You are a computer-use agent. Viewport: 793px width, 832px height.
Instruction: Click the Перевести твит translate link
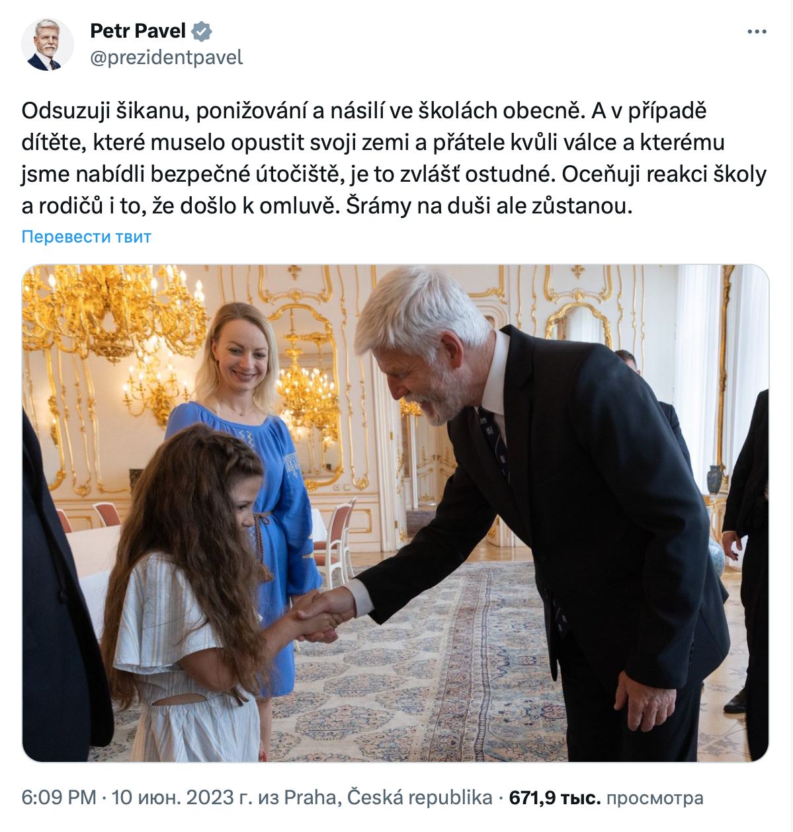[87, 237]
